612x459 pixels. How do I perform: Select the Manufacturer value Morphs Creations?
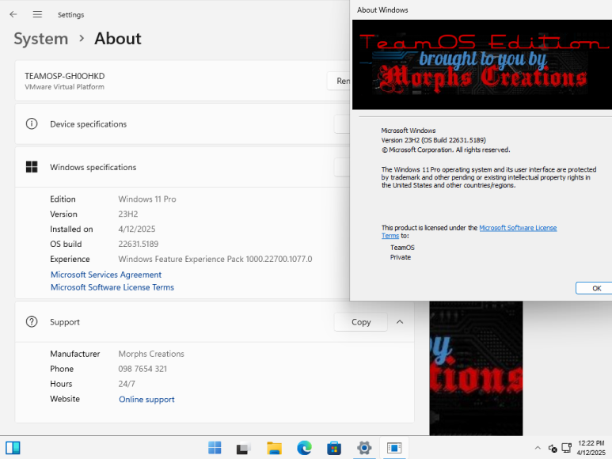coord(151,354)
